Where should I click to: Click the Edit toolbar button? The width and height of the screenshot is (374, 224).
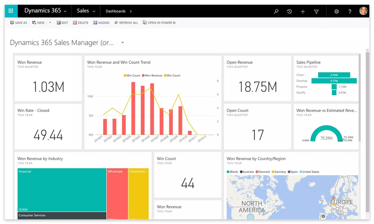[x=62, y=23]
